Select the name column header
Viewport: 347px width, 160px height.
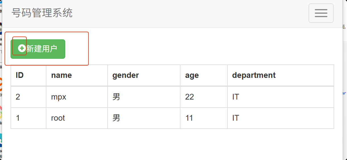[61, 75]
